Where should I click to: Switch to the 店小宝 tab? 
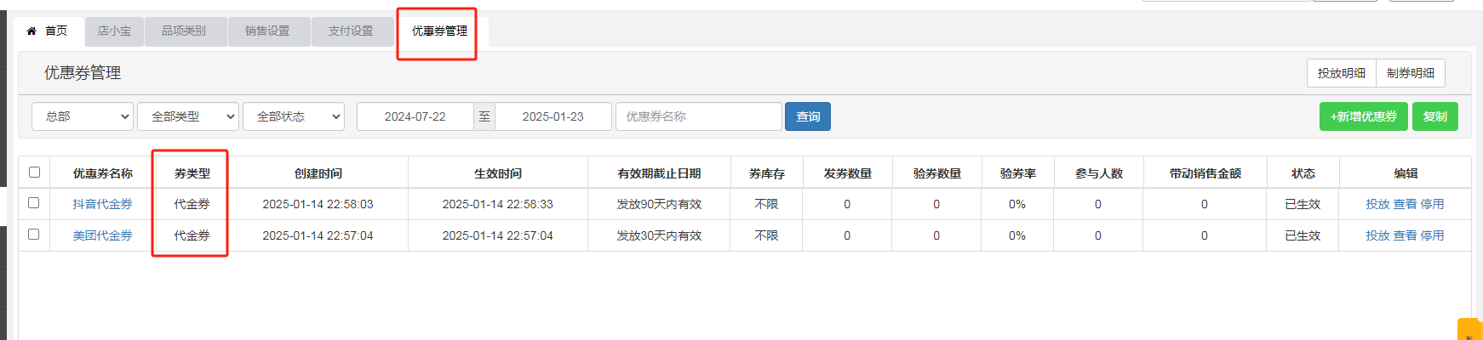pos(114,31)
